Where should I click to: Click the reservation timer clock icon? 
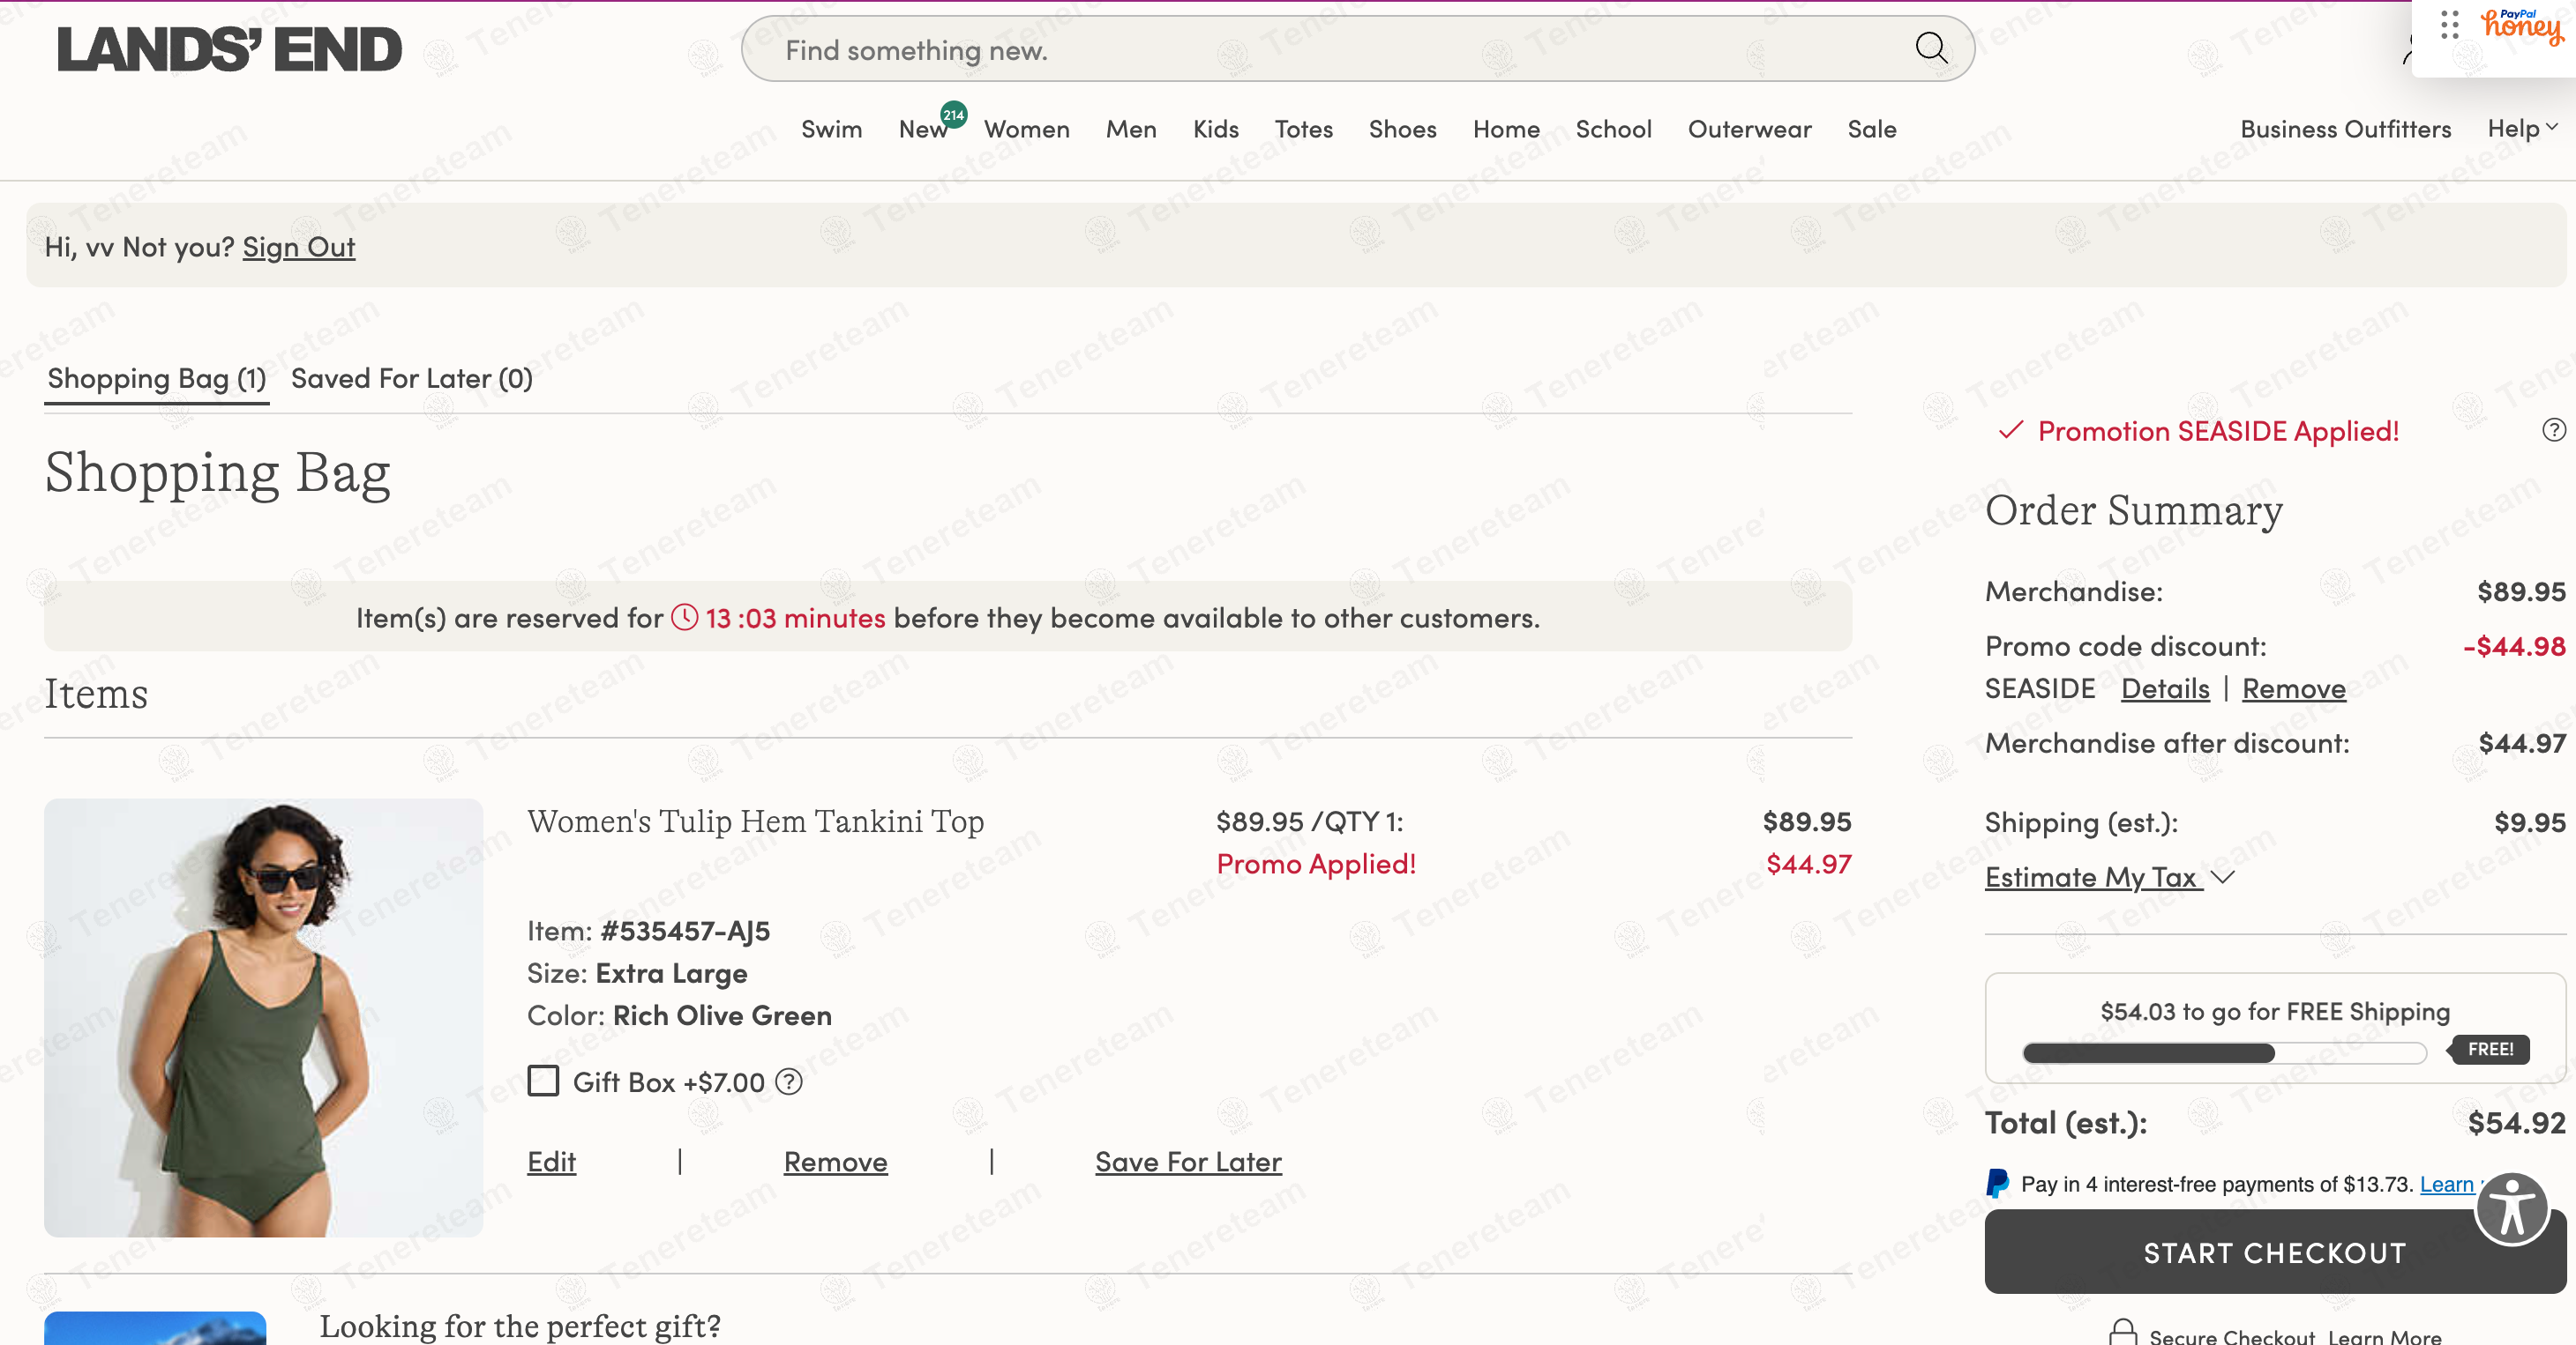click(685, 618)
